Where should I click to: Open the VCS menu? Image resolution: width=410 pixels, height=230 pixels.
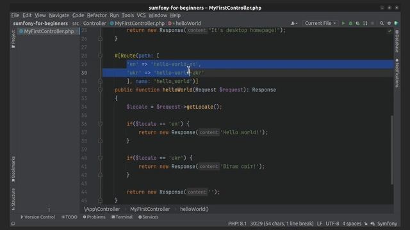[x=141, y=15]
